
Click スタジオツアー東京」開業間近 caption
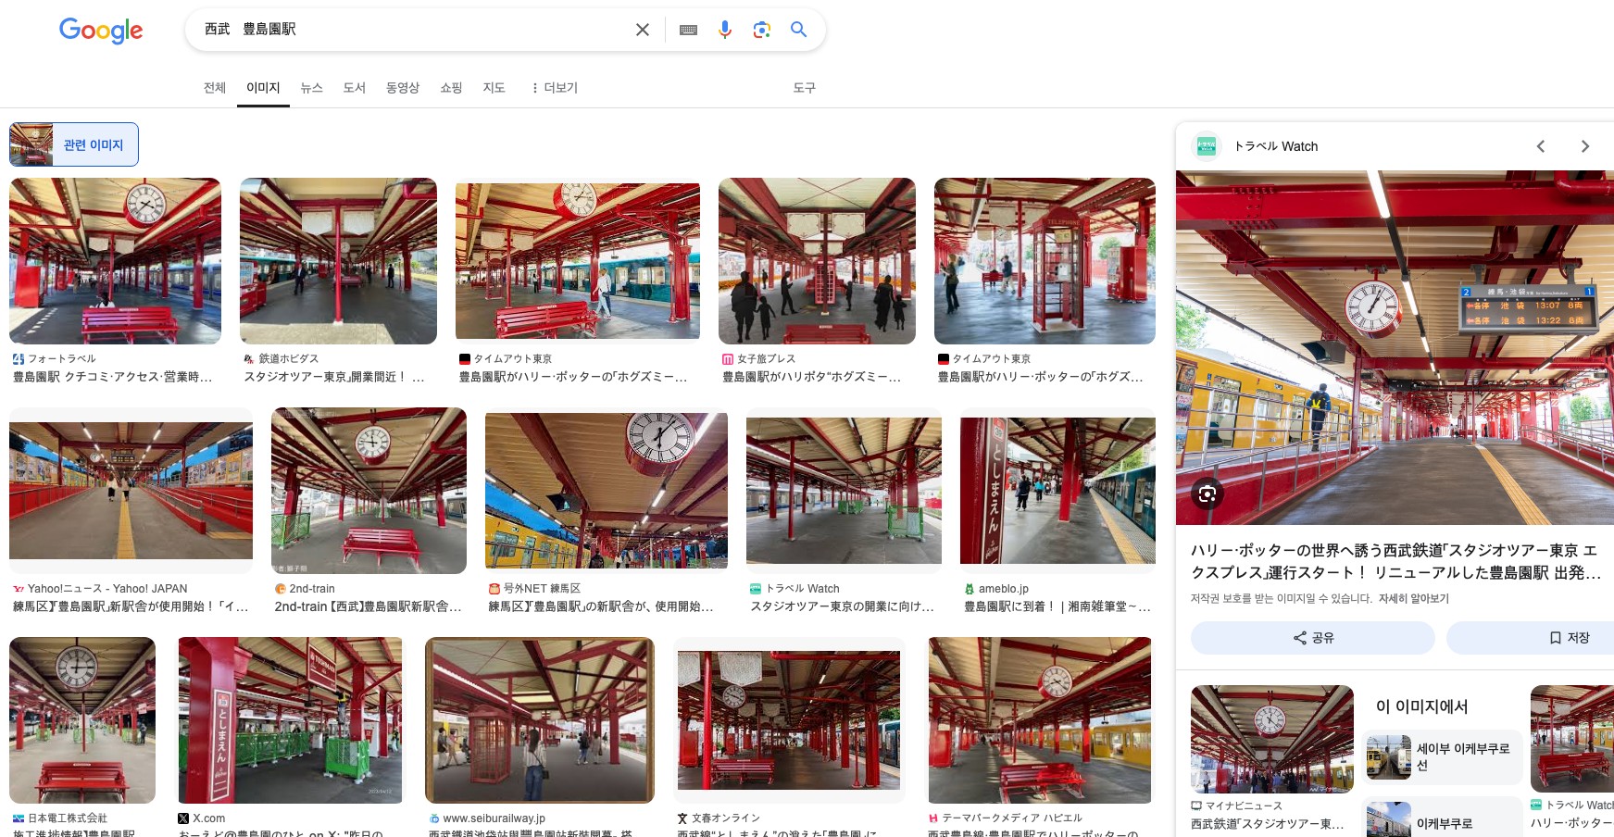(x=334, y=377)
